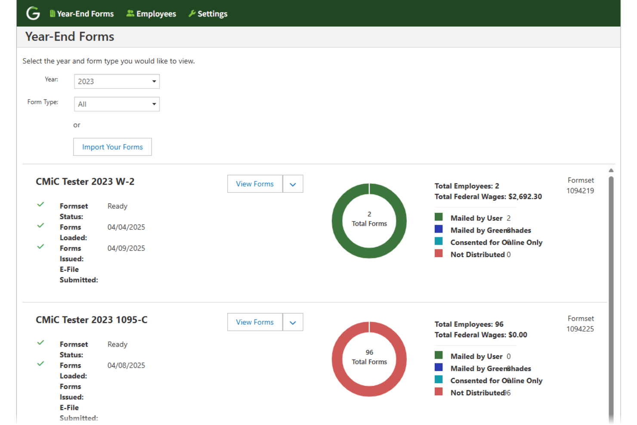Click the W-2 Consented for Online Only teal swatch
The height and width of the screenshot is (425, 637).
point(439,241)
